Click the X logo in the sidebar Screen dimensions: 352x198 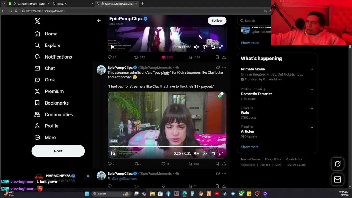37,21
